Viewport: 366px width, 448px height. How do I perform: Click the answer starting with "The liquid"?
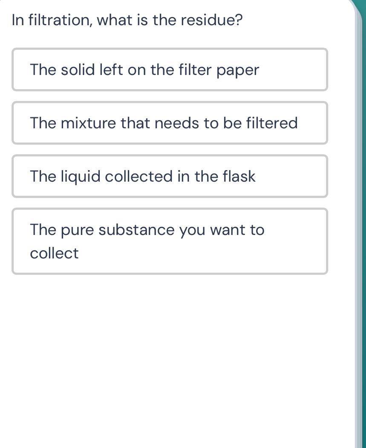coord(170,176)
